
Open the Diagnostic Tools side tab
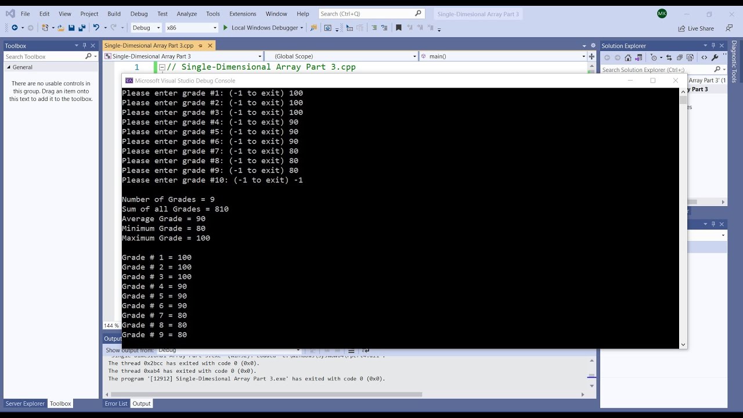tap(734, 61)
